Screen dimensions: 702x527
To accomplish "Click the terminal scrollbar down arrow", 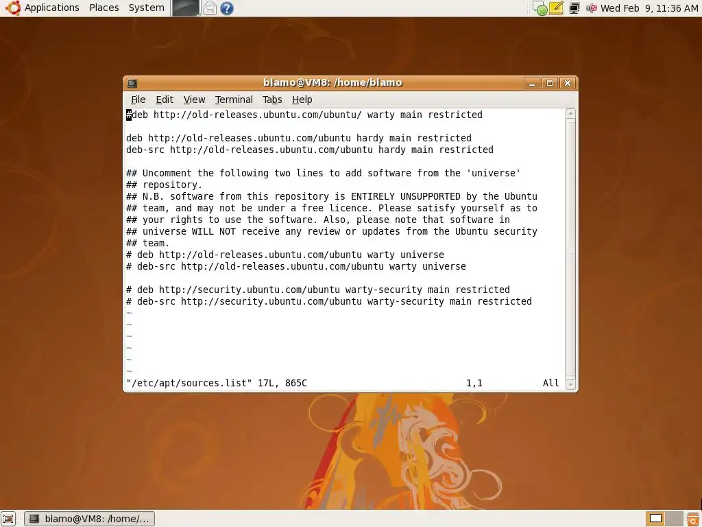I will point(570,384).
